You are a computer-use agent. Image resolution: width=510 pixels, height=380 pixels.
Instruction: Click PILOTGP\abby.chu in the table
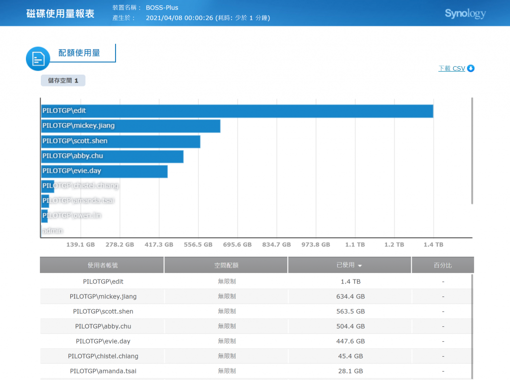[103, 326]
